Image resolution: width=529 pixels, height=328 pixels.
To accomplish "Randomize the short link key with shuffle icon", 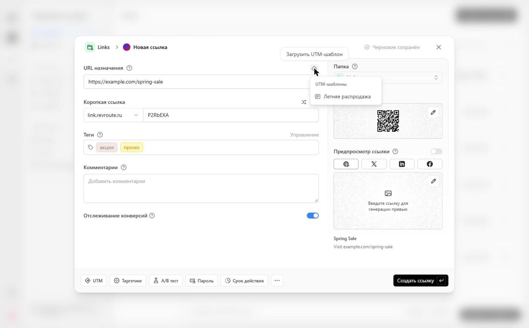I will [304, 102].
